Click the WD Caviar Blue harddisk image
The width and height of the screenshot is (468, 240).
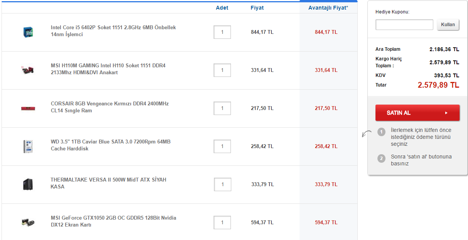pyautogui.click(x=28, y=146)
